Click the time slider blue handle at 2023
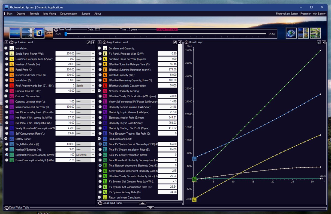Screen dimensions: 331x214 click(x=66, y=34)
